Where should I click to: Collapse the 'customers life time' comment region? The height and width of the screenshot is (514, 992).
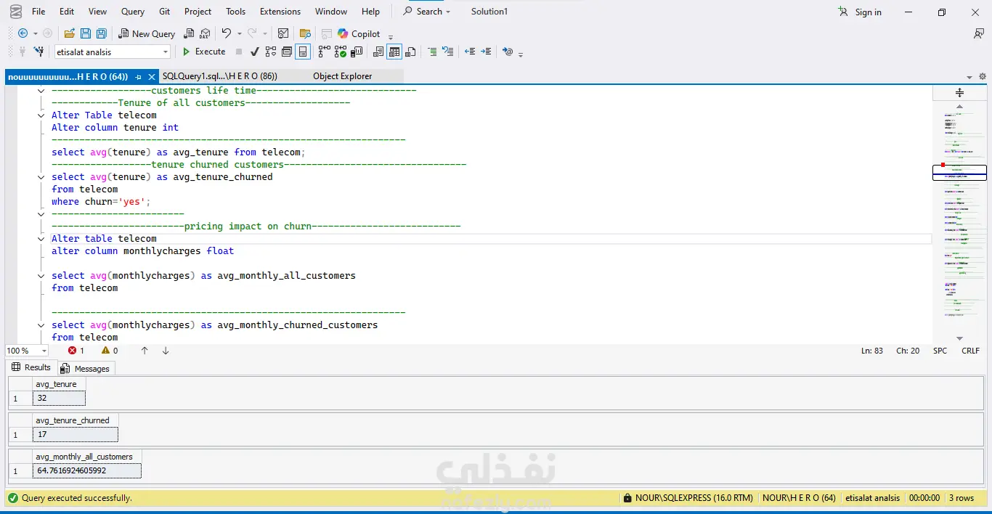click(41, 91)
